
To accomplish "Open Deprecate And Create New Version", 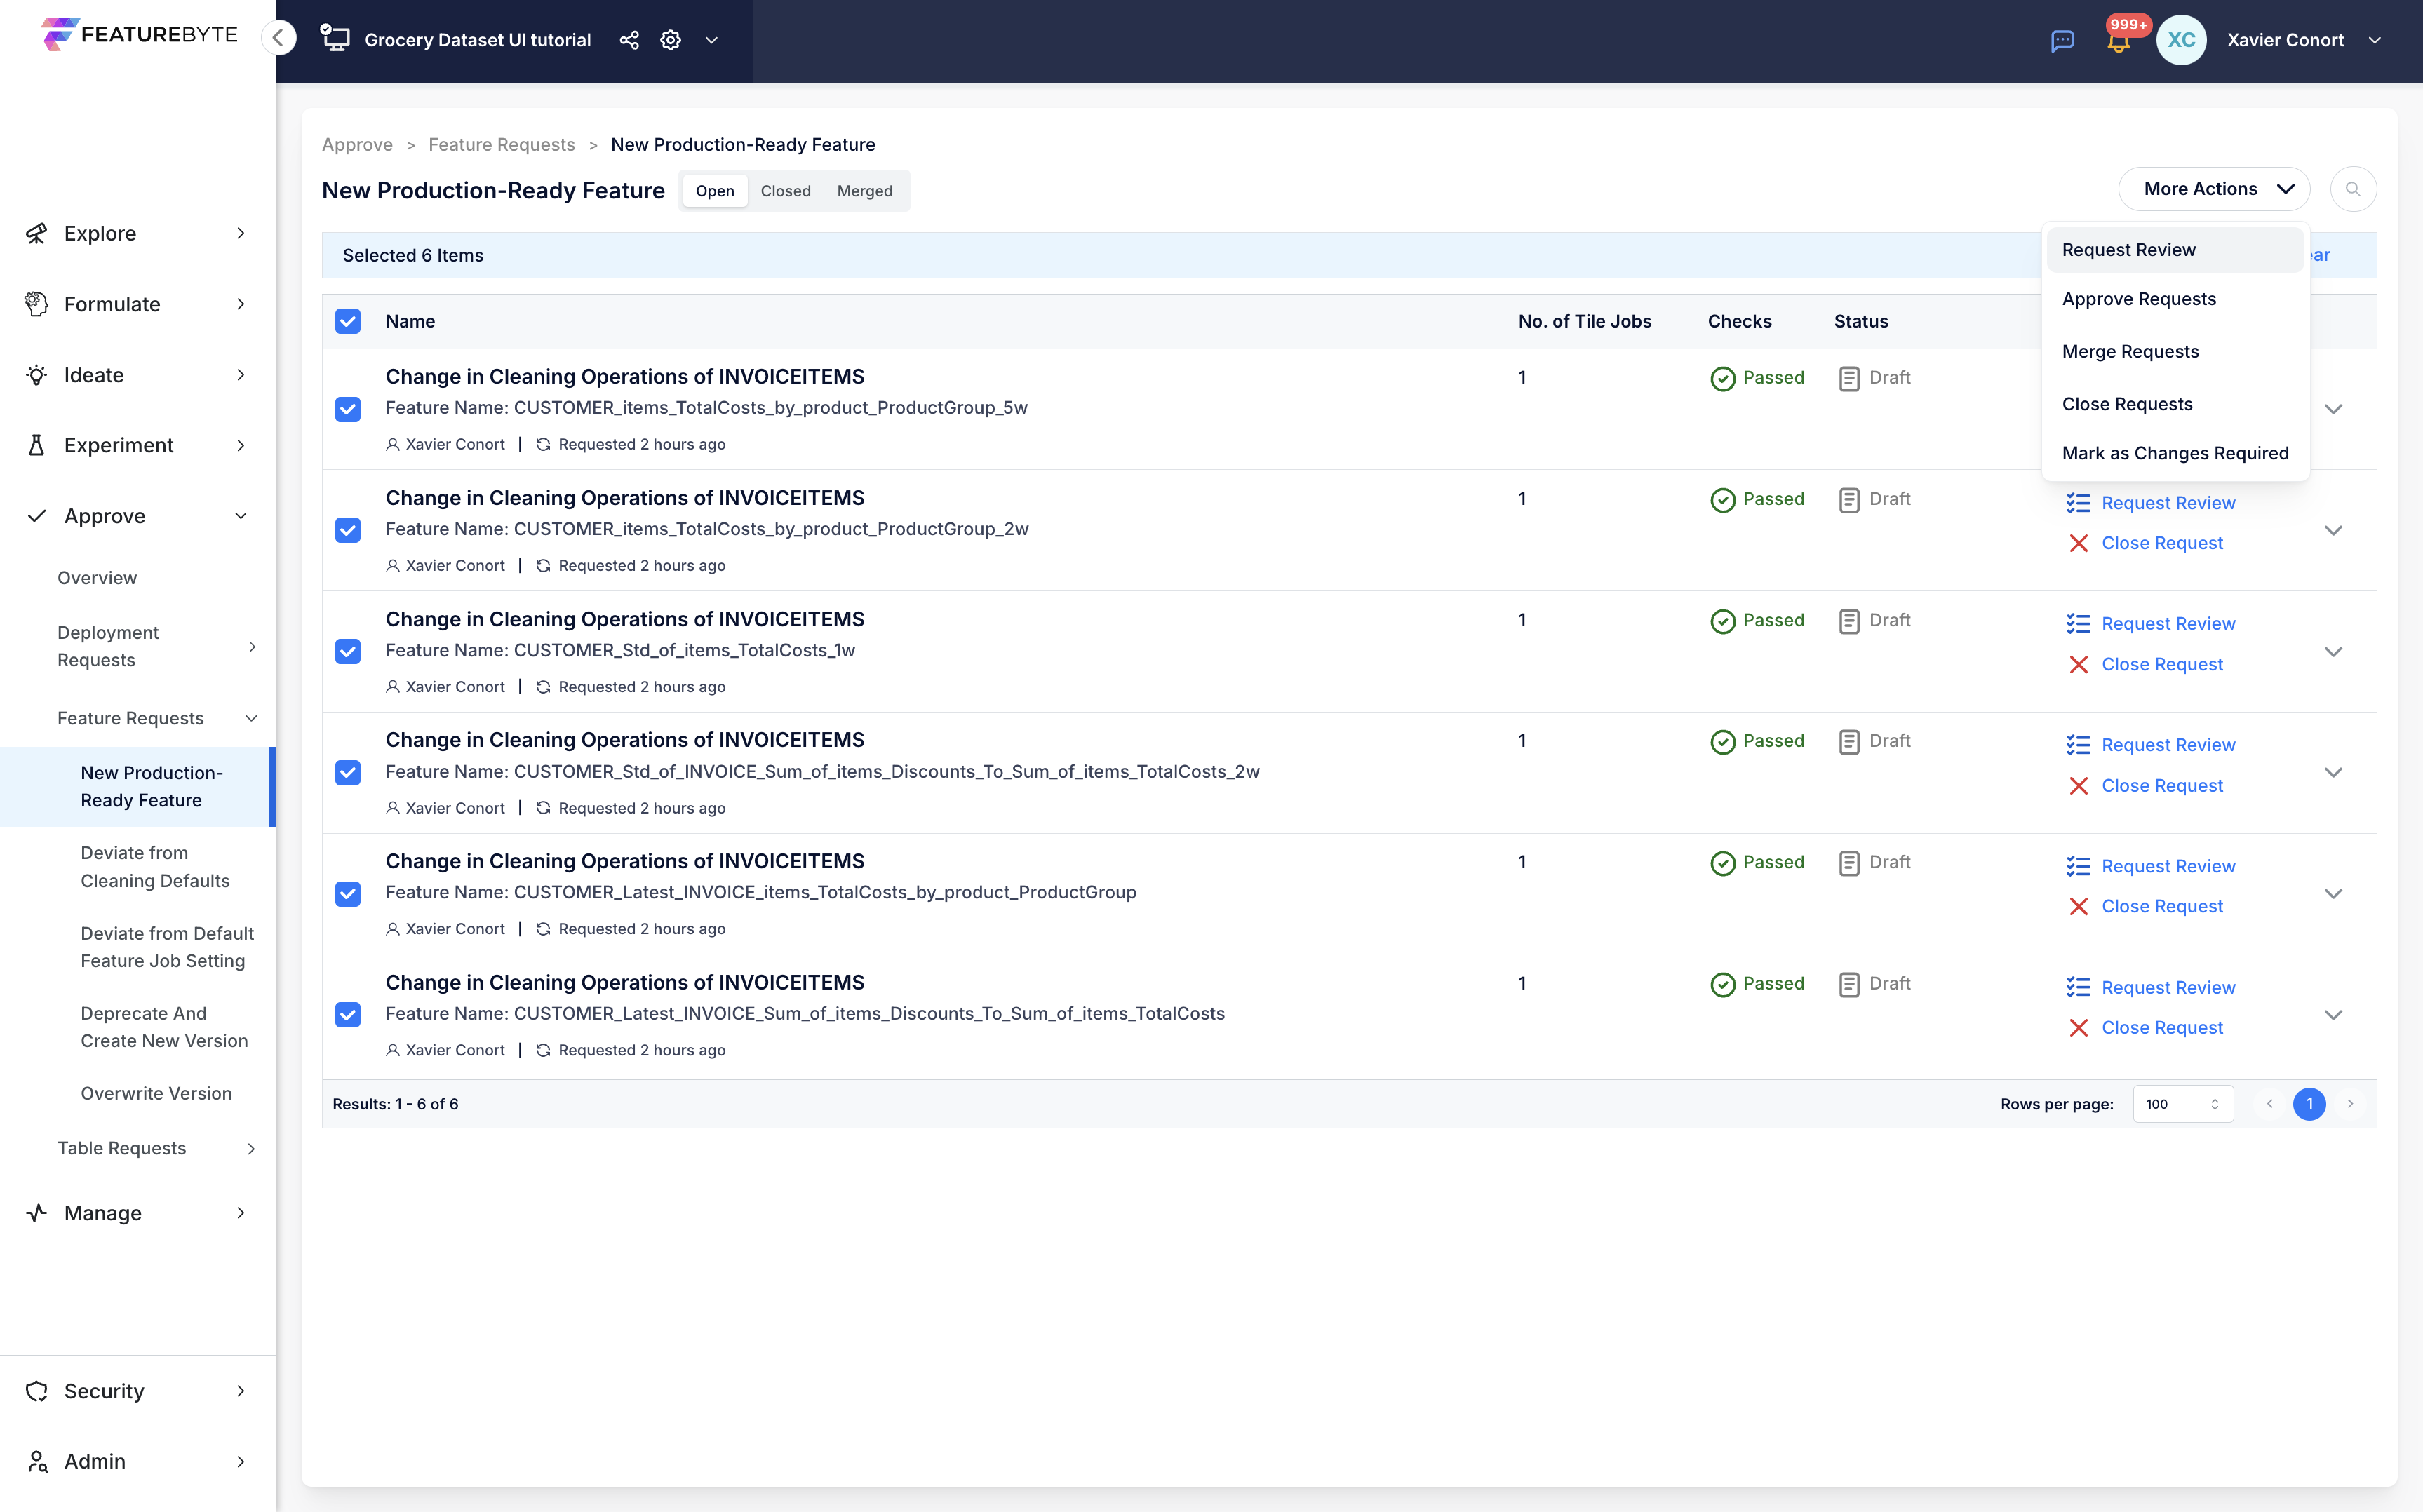I will tap(164, 1027).
